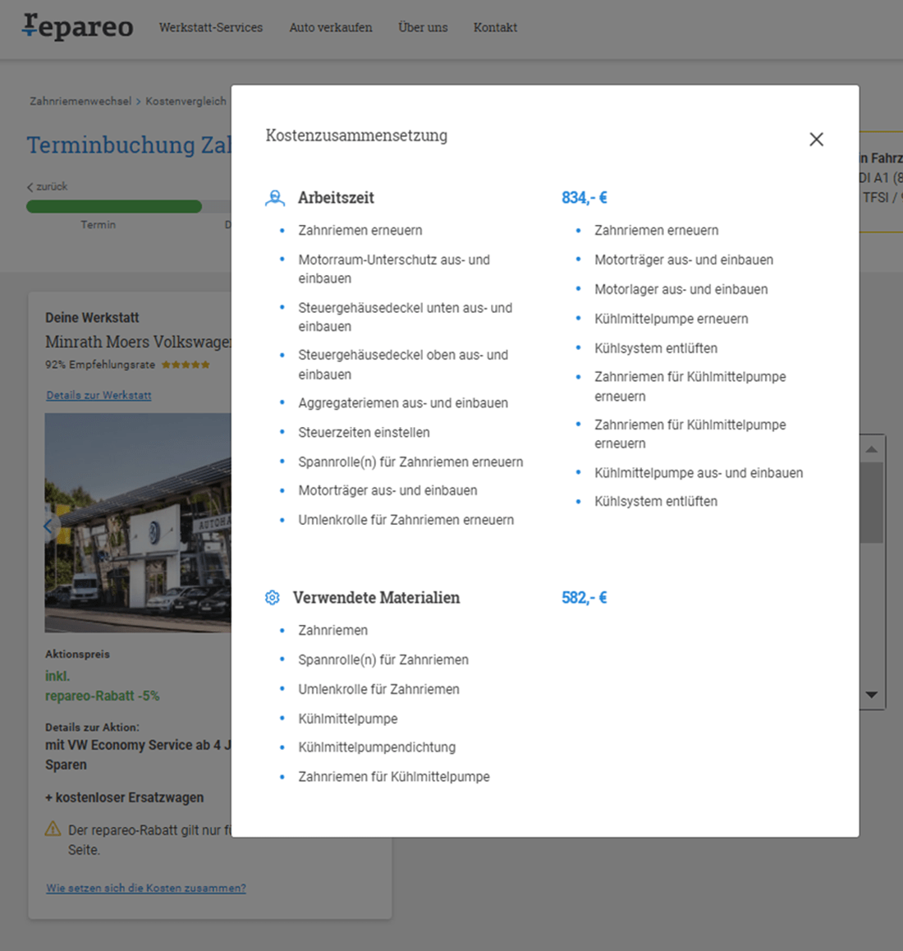
Task: Click the scrollbar down arrow
Action: tap(872, 695)
